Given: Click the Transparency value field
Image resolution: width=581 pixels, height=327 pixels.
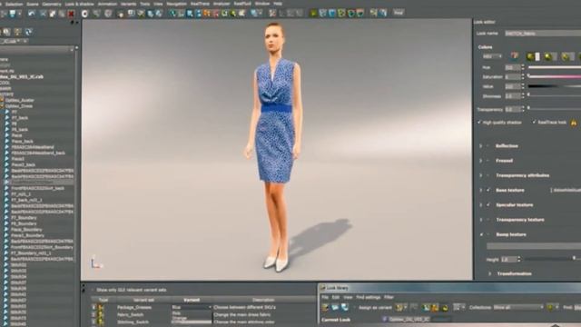Looking at the screenshot, I should pyautogui.click(x=513, y=109).
